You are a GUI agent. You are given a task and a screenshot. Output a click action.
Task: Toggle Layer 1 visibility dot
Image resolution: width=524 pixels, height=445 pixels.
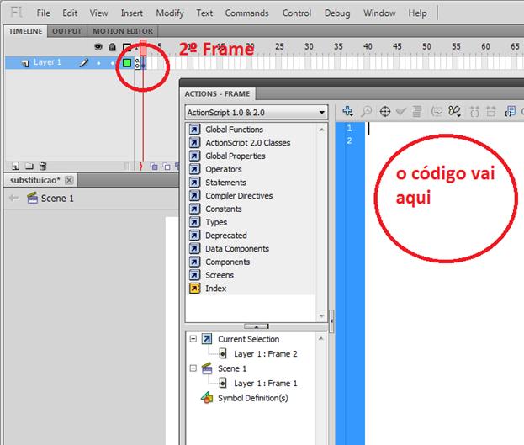[98, 63]
